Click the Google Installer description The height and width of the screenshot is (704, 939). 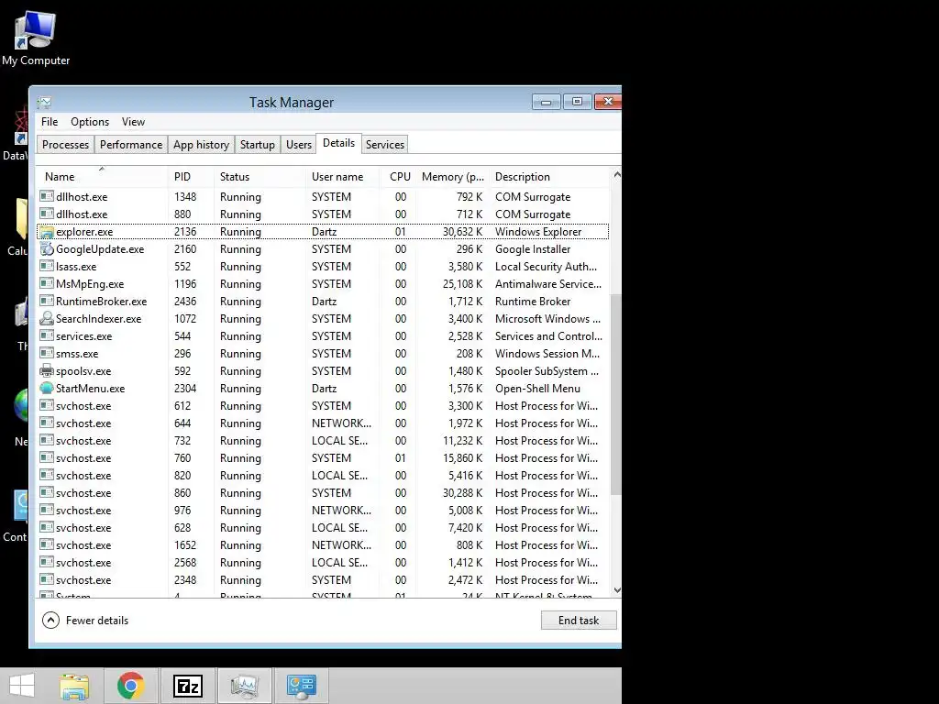pos(533,249)
